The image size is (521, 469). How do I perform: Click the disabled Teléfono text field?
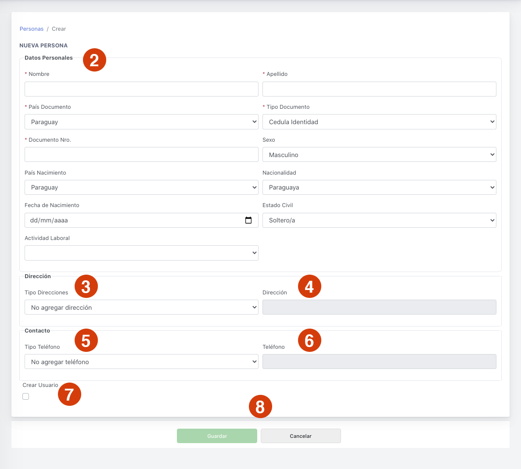pyautogui.click(x=379, y=362)
